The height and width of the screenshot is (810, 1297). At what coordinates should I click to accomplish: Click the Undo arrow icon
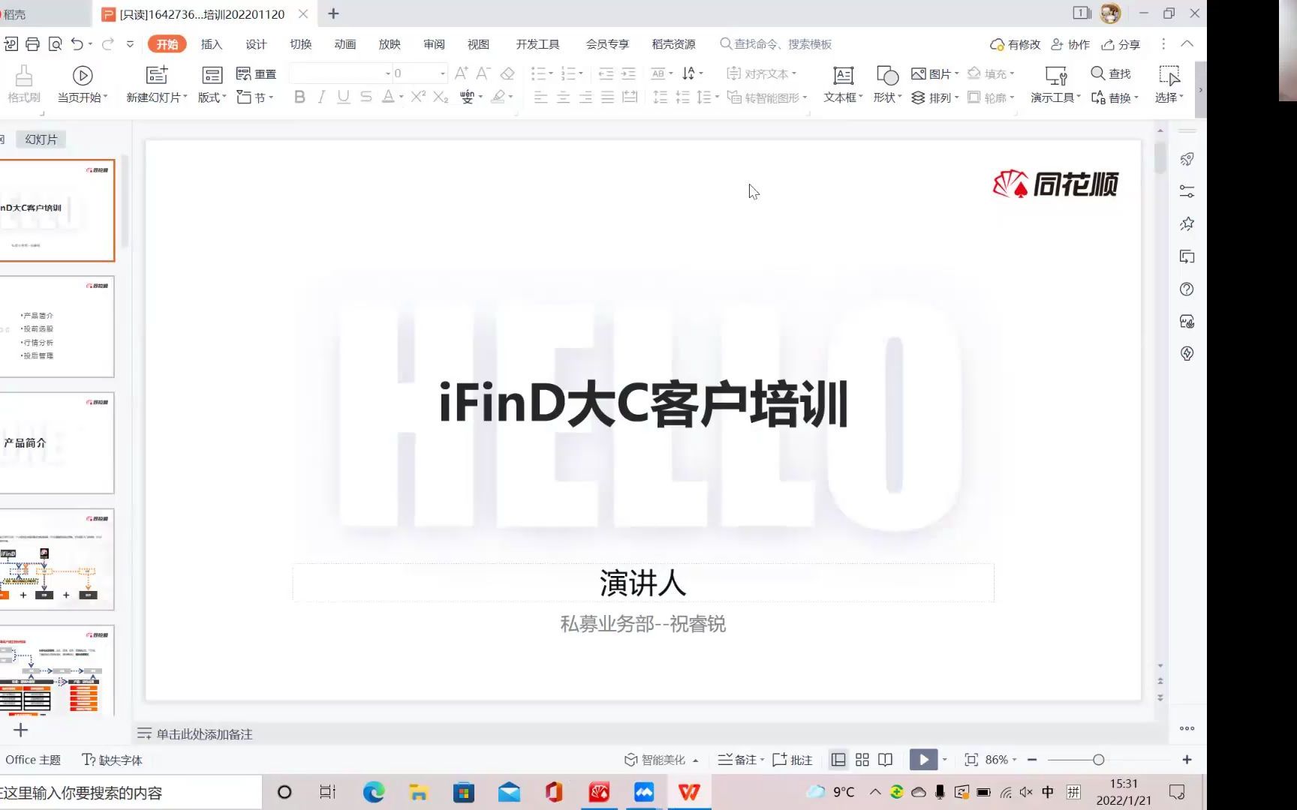(x=77, y=44)
